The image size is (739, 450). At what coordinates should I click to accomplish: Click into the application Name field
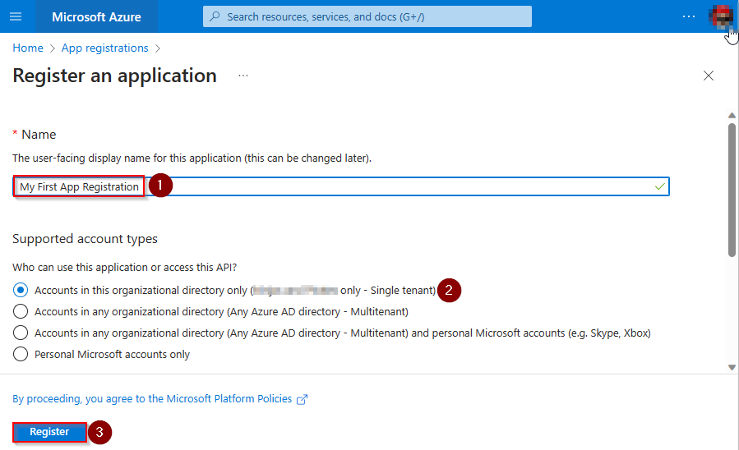coord(341,187)
